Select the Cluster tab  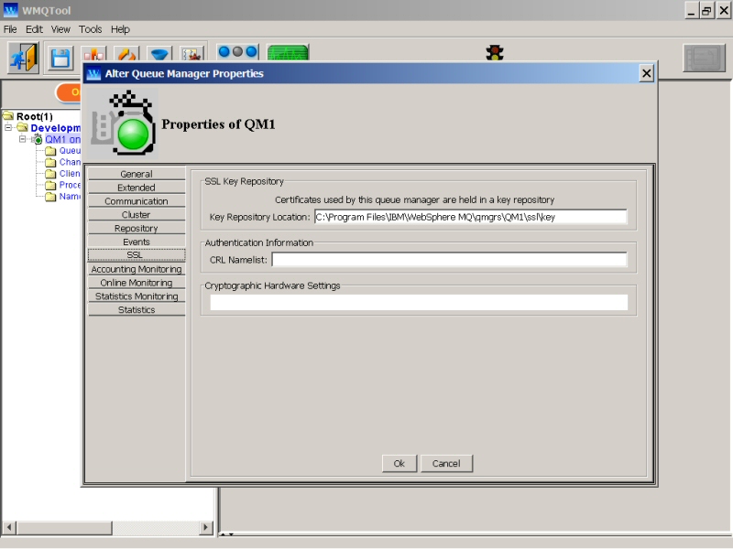pos(137,214)
